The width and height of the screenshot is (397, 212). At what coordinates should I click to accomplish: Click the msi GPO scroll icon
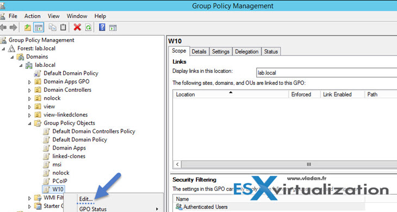tap(46, 165)
